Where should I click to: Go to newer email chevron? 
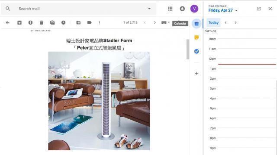pos(145,22)
